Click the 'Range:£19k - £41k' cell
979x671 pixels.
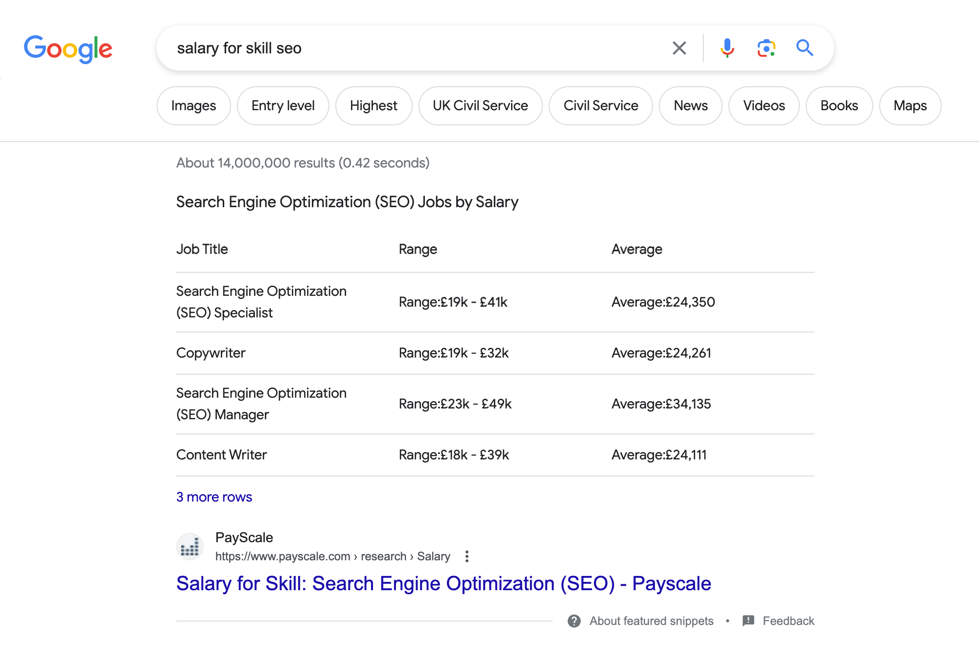pyautogui.click(x=453, y=302)
